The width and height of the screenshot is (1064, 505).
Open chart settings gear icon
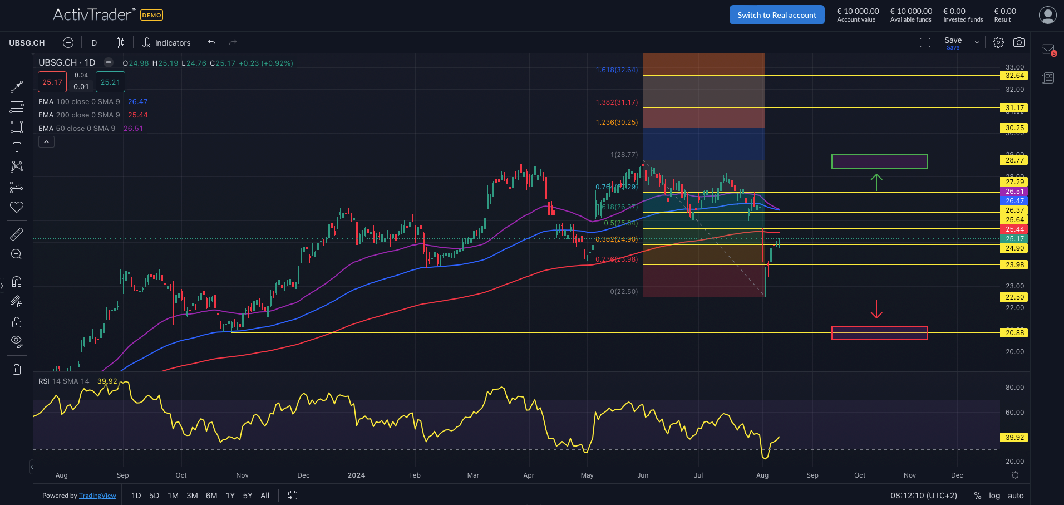point(998,42)
